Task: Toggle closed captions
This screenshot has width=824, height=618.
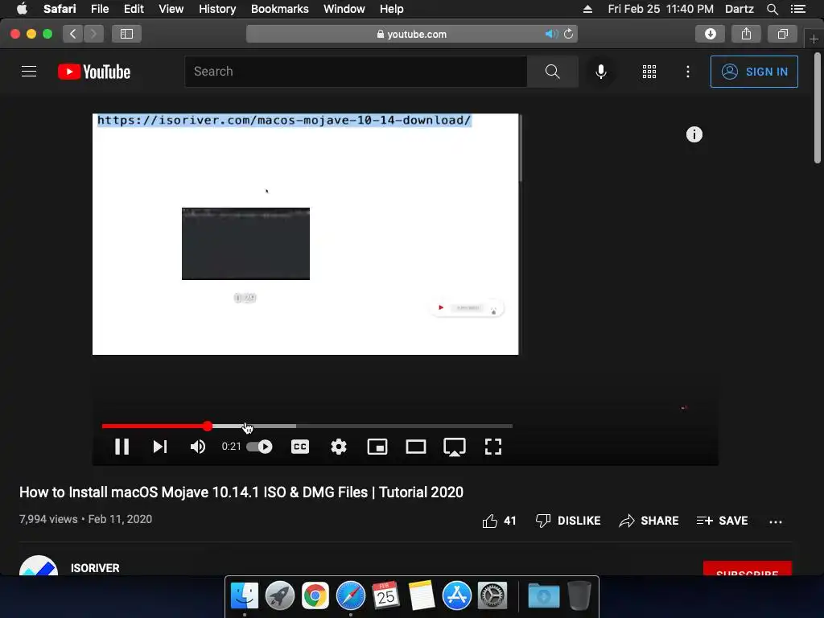Action: (300, 447)
